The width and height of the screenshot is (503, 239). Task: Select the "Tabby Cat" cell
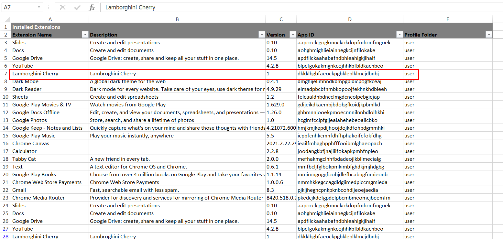[x=50, y=159]
